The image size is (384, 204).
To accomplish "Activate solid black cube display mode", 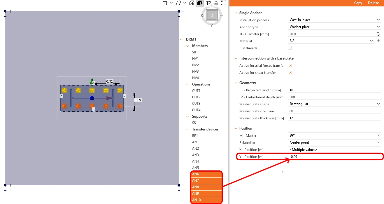I will (200, 3).
